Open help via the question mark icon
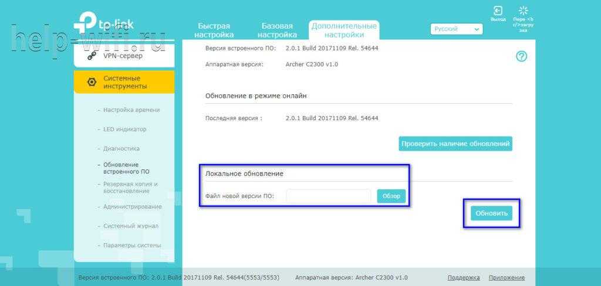Viewport: 601px width, 286px height. point(521,56)
